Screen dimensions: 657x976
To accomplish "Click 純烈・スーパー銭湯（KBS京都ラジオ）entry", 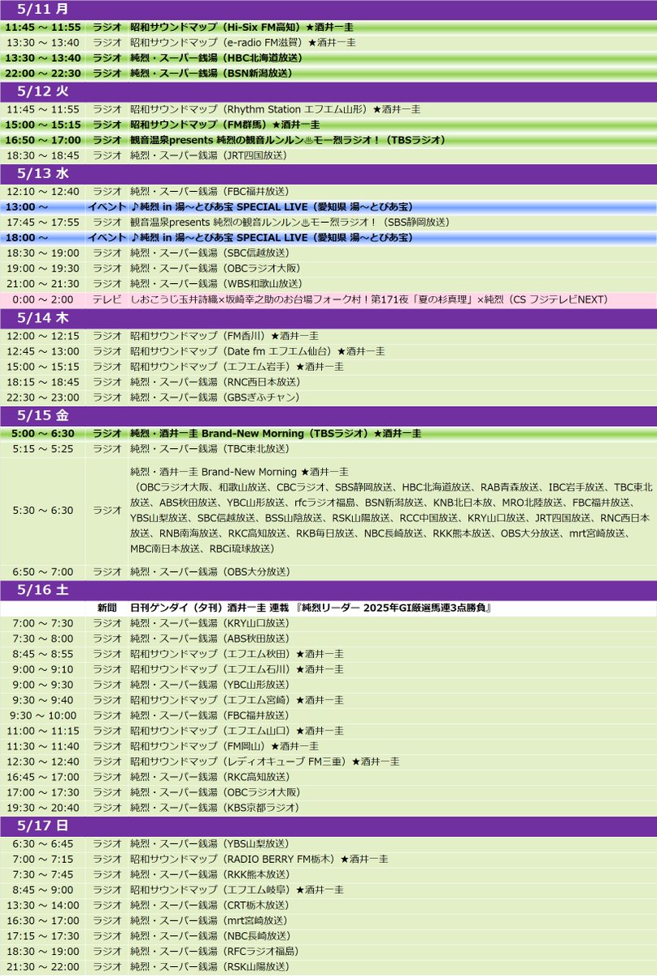I will click(x=215, y=808).
